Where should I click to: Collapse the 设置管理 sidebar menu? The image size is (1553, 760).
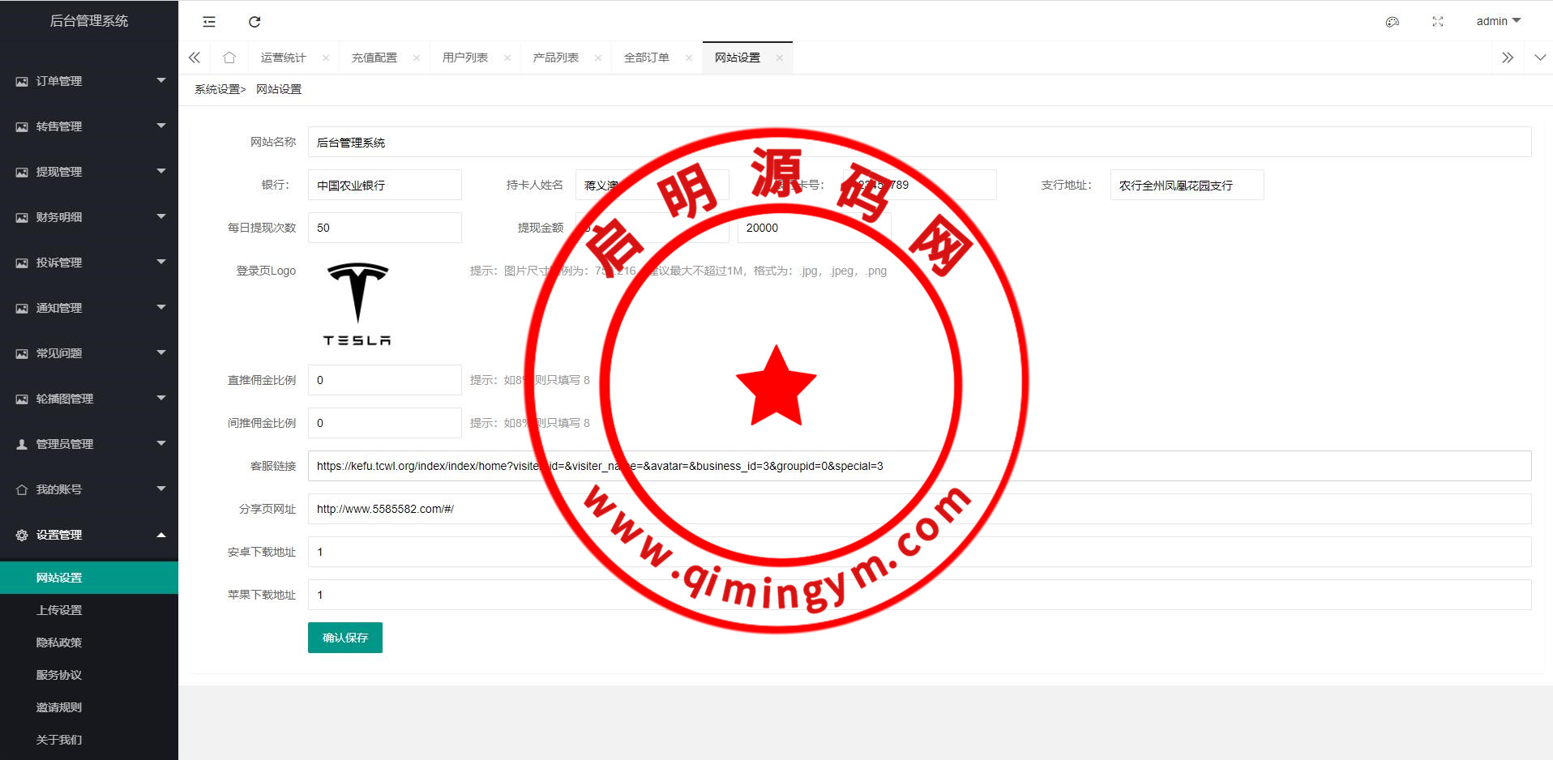pyautogui.click(x=89, y=535)
